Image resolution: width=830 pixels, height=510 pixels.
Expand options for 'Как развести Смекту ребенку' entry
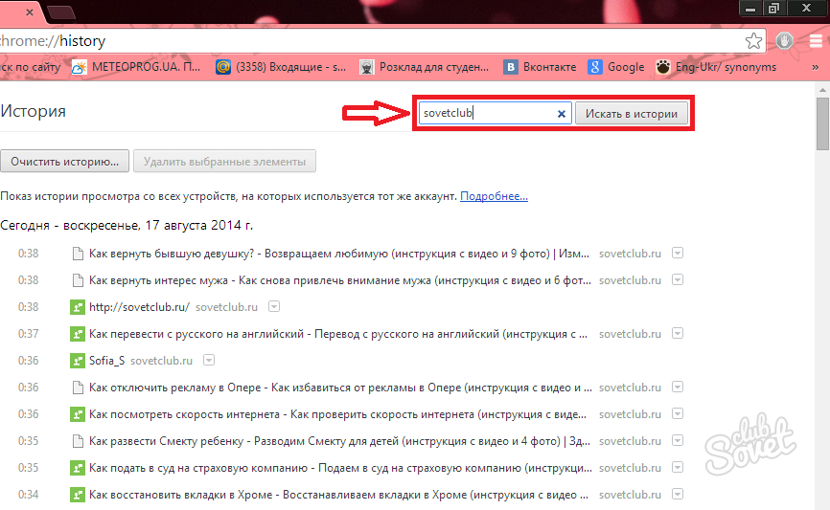tap(678, 441)
